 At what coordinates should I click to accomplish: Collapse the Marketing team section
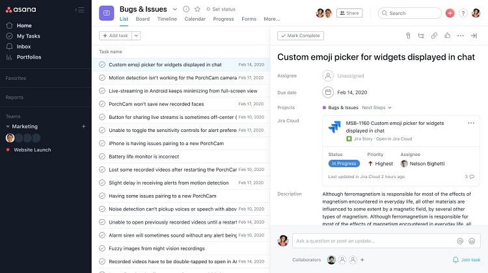[8, 127]
